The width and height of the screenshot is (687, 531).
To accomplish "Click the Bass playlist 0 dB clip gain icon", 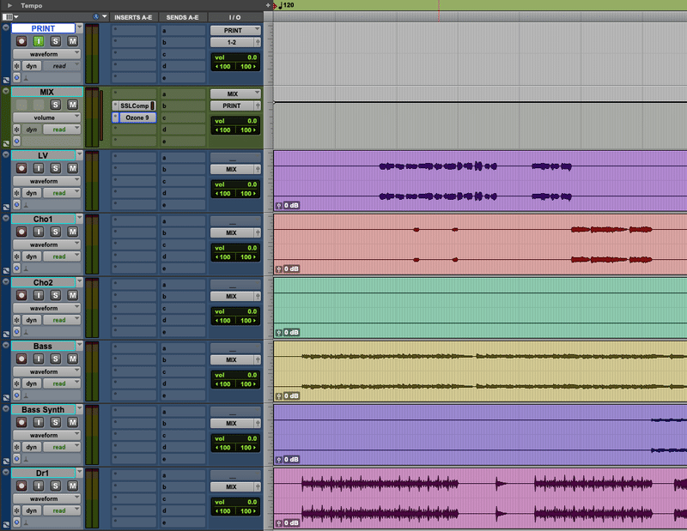I will pyautogui.click(x=278, y=395).
